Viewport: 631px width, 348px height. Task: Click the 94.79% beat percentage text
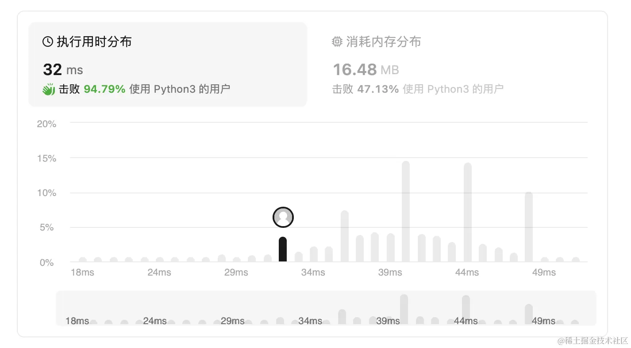tap(105, 89)
